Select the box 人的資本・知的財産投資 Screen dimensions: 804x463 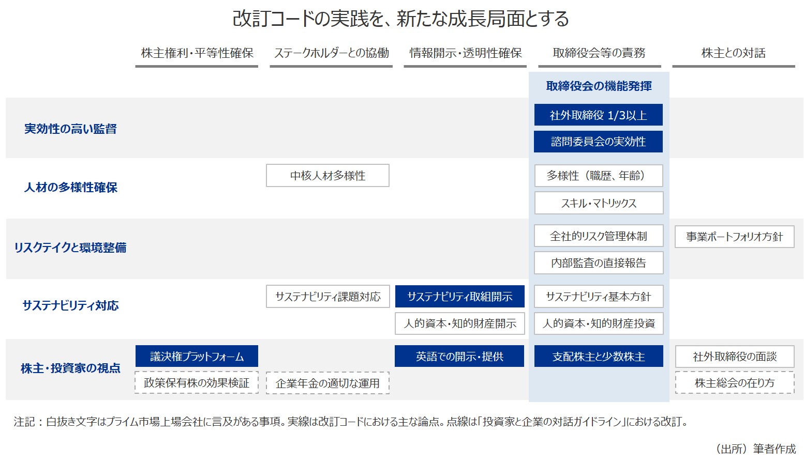[599, 323]
